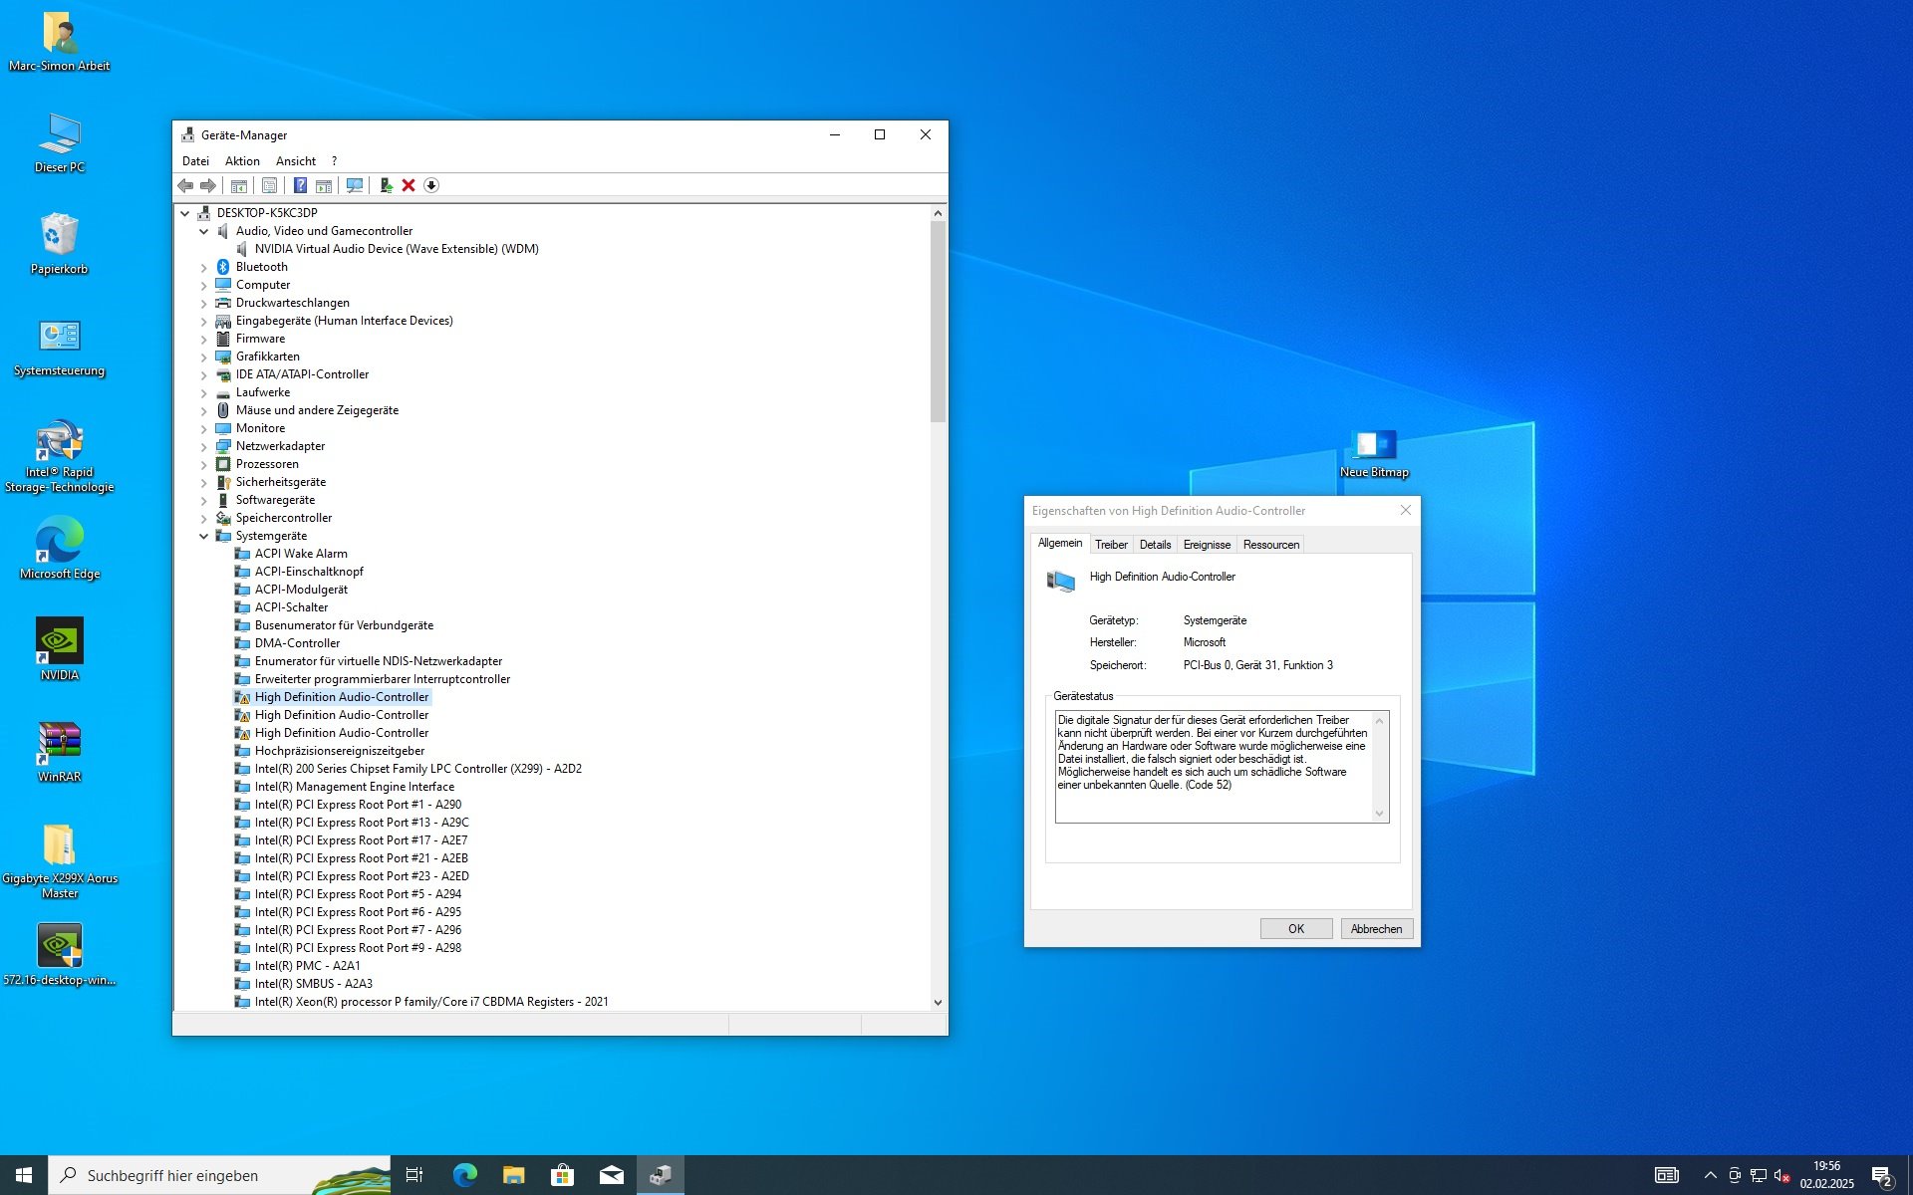Click the disable device down-arrow icon
Image resolution: width=1913 pixels, height=1195 pixels.
(431, 185)
